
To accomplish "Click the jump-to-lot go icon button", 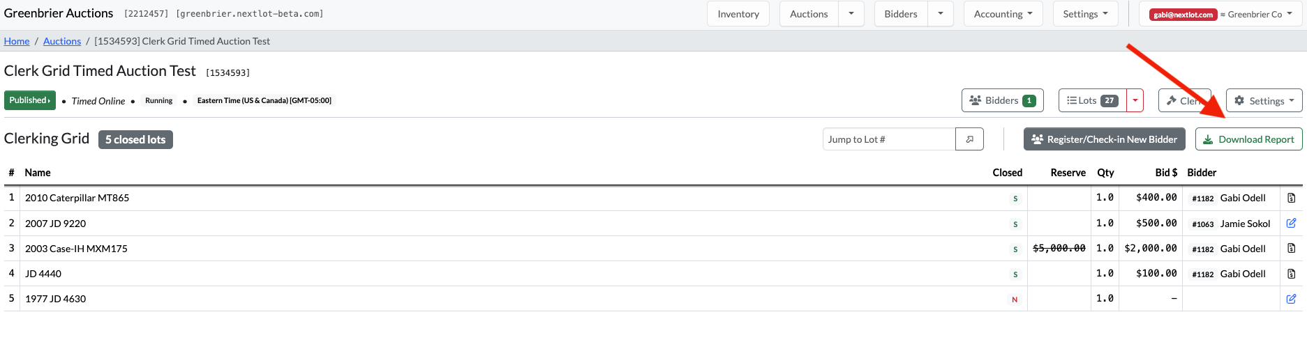I will click(969, 139).
